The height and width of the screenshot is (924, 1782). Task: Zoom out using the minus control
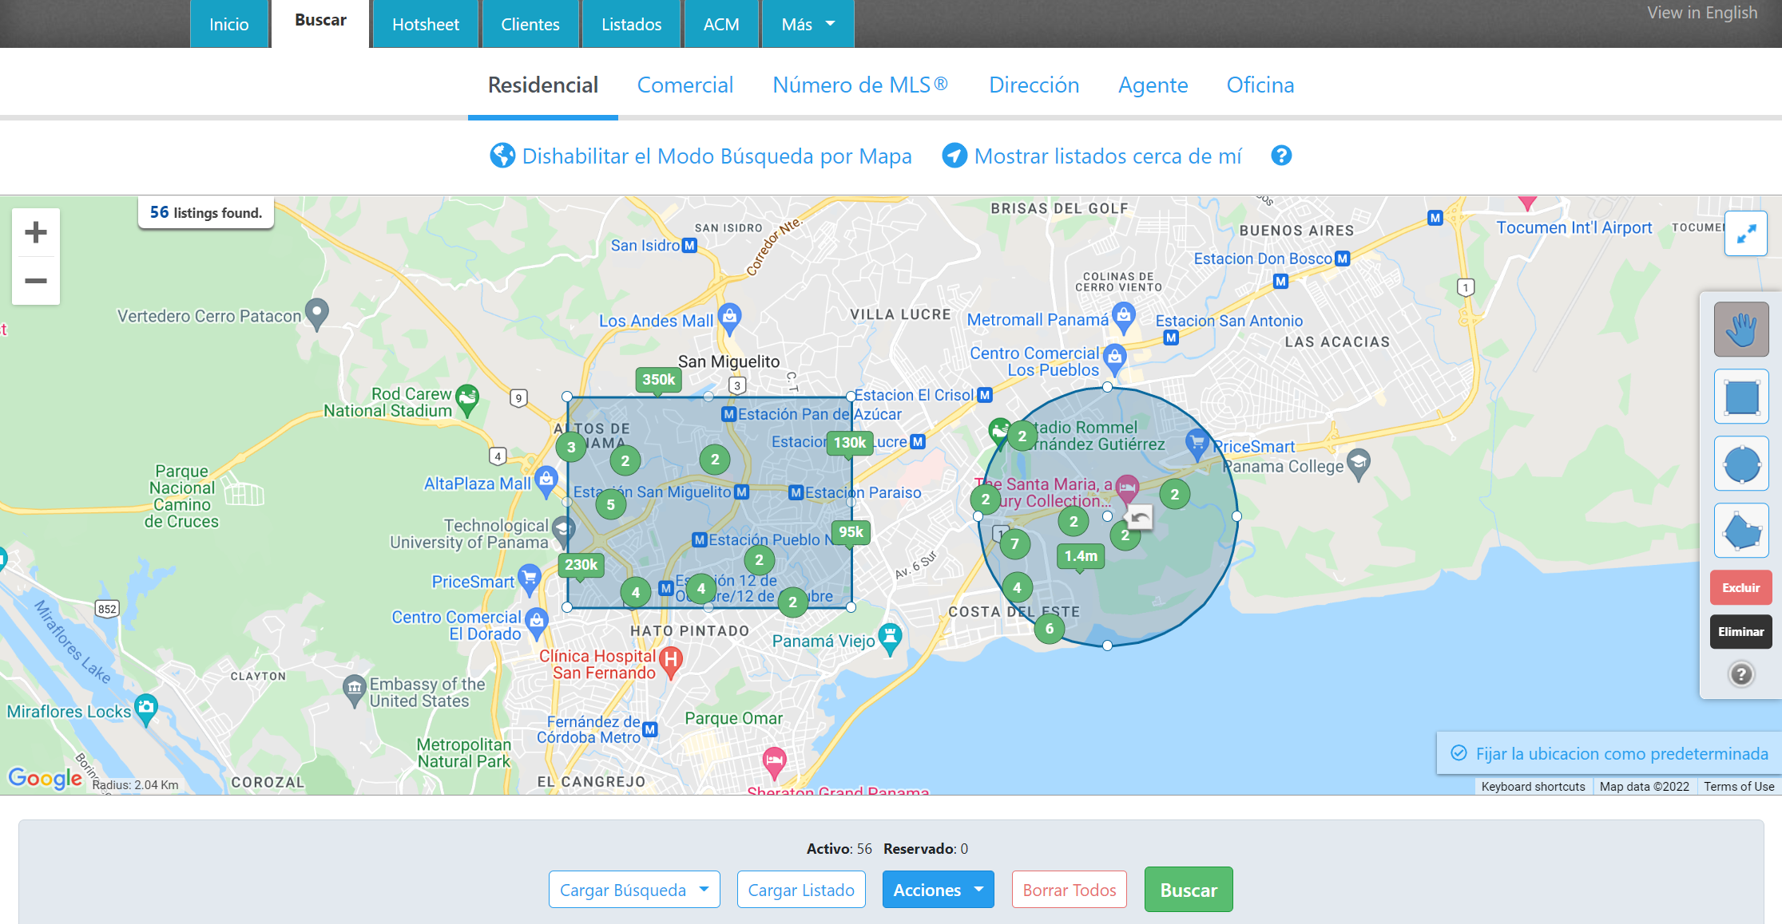[x=36, y=281]
